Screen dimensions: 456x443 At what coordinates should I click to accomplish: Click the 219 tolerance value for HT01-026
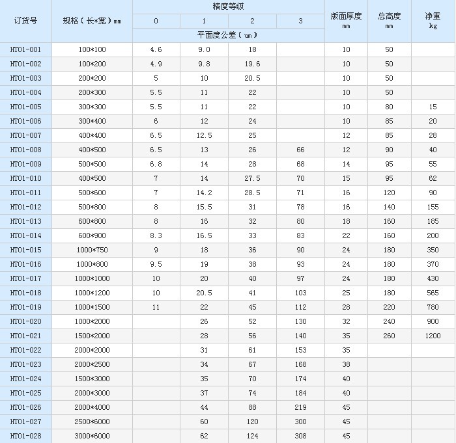click(300, 407)
